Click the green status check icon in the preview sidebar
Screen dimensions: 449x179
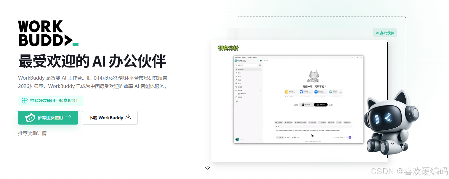[x=261, y=61]
